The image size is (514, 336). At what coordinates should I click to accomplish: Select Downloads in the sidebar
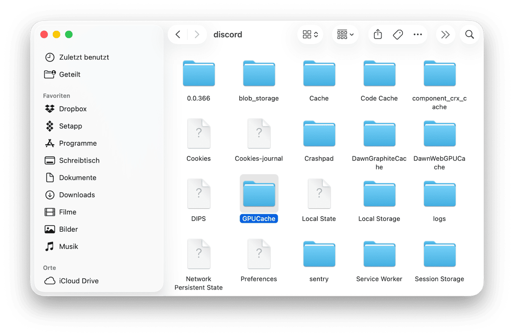(x=77, y=195)
